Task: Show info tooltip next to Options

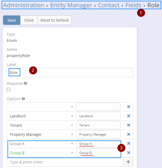Action: click(23, 99)
